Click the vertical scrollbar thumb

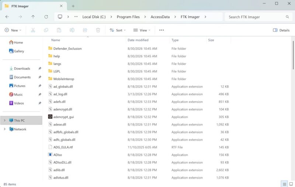pos(293,55)
